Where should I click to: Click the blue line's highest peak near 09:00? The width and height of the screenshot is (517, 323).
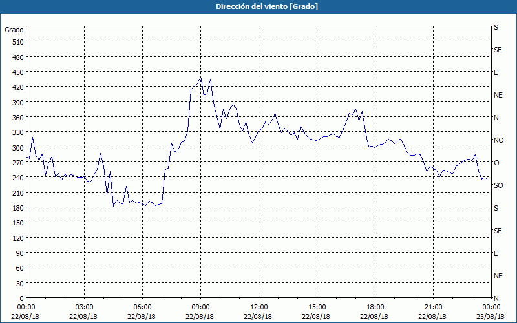(200, 77)
